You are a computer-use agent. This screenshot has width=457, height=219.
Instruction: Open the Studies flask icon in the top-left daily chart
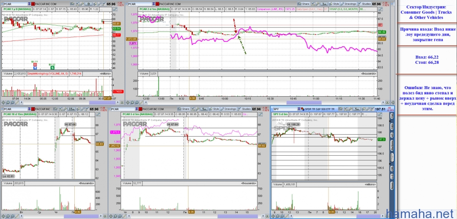104,4
